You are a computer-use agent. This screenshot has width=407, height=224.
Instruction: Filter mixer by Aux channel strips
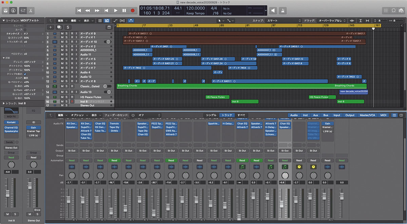pyautogui.click(x=315, y=115)
